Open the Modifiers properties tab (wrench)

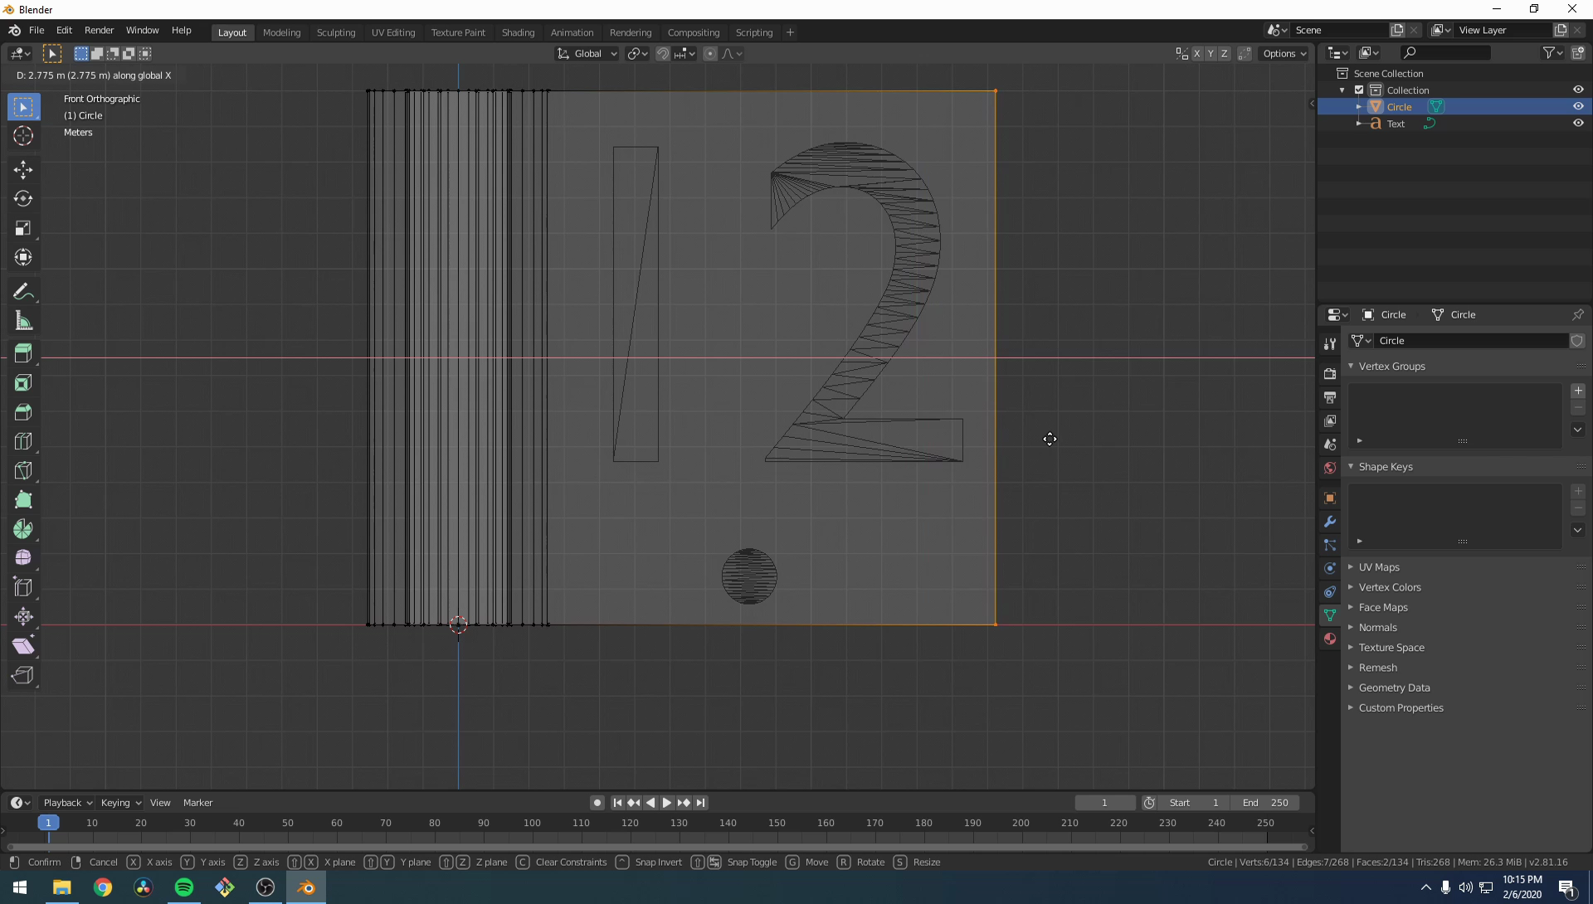pyautogui.click(x=1330, y=522)
